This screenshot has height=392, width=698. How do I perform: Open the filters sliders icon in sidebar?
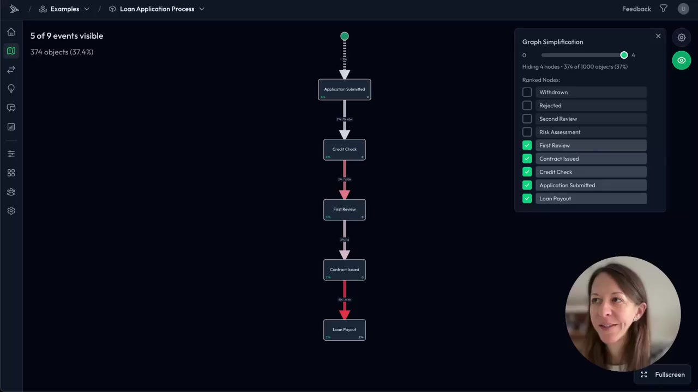(x=11, y=153)
